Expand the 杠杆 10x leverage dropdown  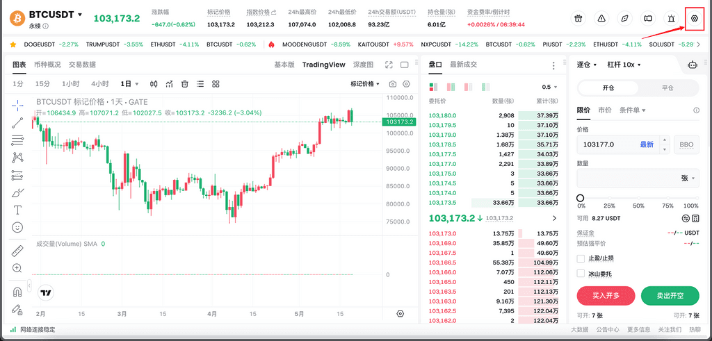click(624, 65)
